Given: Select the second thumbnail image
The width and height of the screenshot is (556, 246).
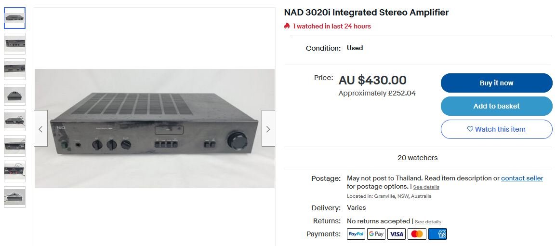Looking at the screenshot, I should click(x=14, y=44).
